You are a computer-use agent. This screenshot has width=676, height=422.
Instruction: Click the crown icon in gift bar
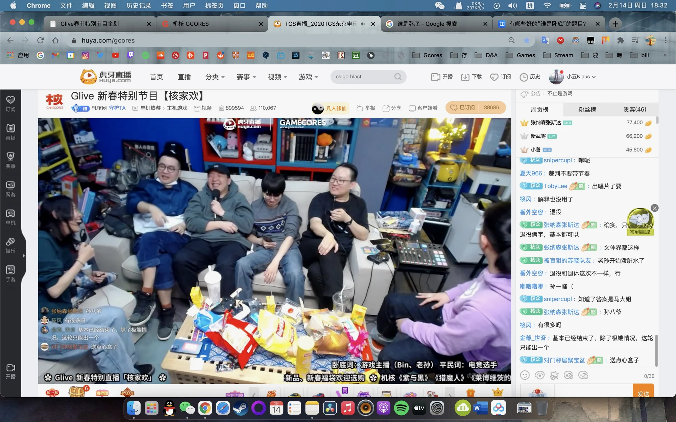point(498,392)
